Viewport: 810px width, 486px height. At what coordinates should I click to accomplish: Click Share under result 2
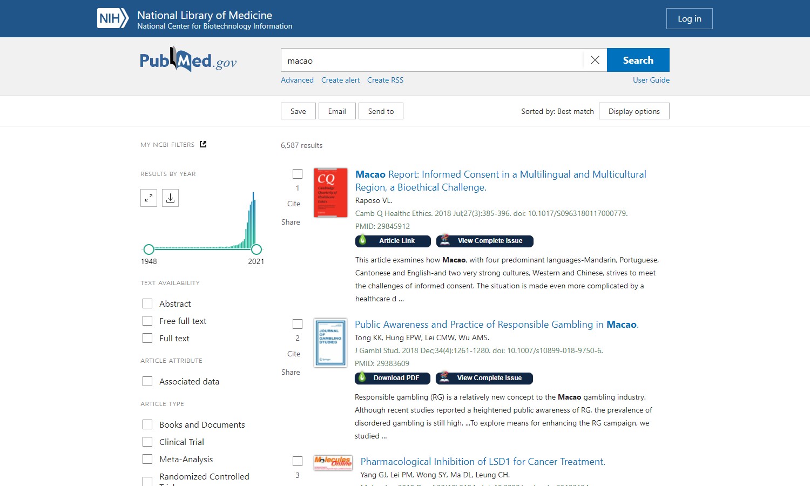coord(291,372)
